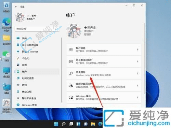Expand chevron on Windows backup row
The image size is (171, 128).
tap(137, 98)
